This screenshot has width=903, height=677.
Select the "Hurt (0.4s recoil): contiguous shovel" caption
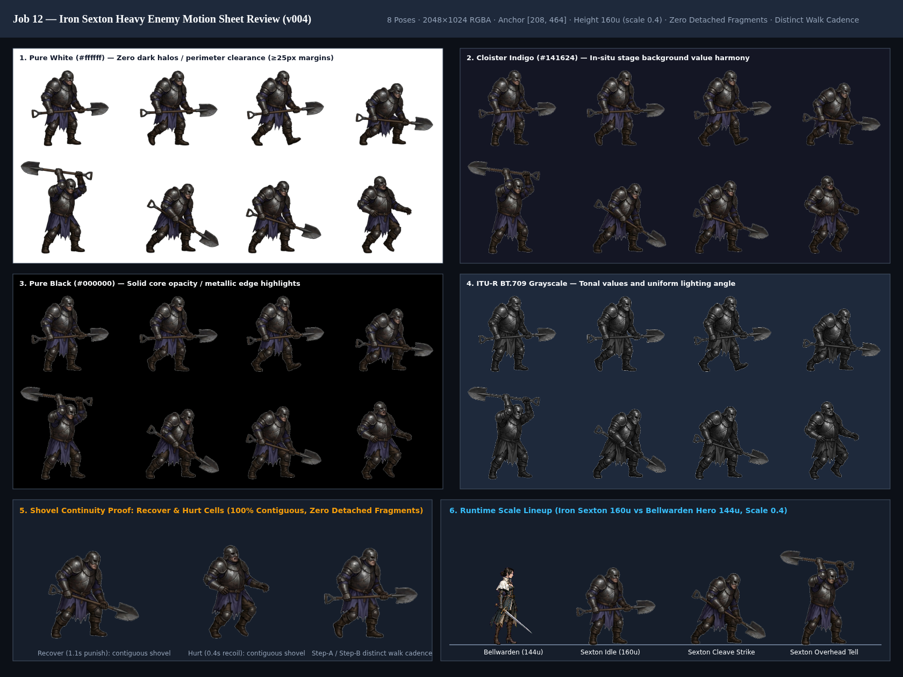pos(247,653)
